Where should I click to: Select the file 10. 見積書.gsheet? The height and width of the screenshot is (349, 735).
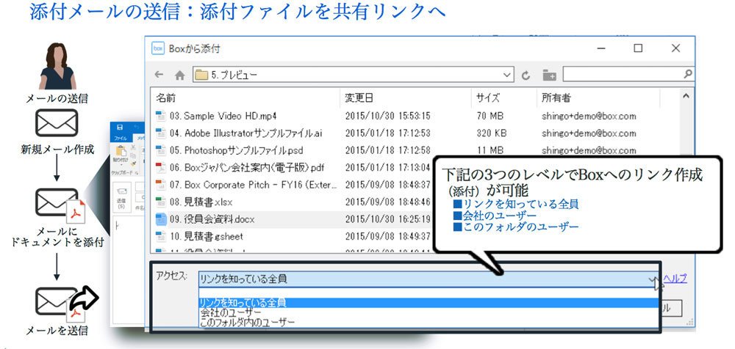click(207, 236)
